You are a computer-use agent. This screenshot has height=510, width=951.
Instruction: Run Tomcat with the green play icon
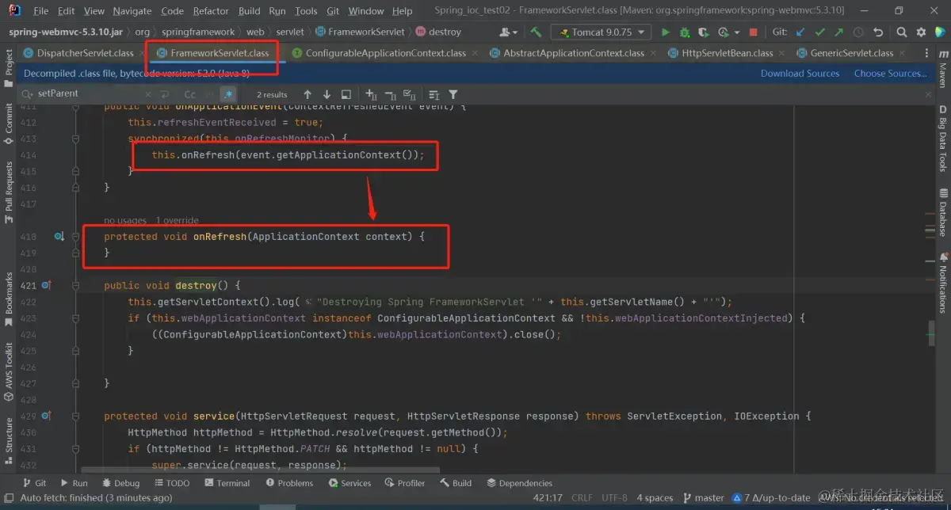tap(665, 32)
